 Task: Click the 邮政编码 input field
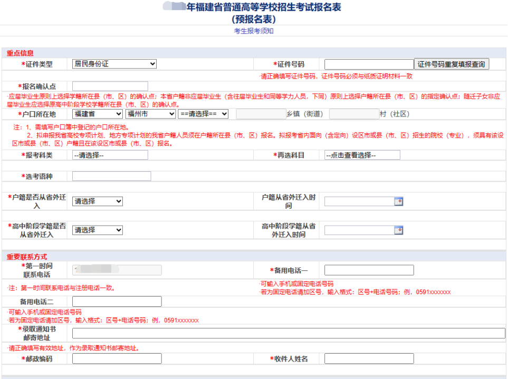click(x=117, y=359)
